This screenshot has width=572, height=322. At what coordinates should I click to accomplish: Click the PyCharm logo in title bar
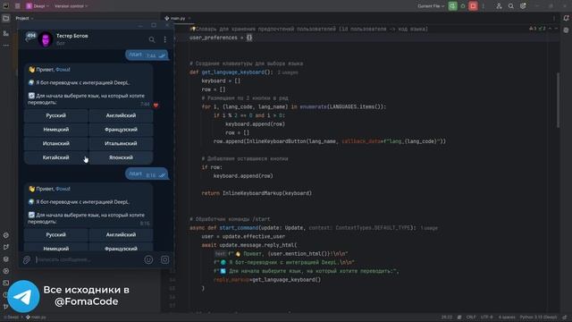(6, 6)
